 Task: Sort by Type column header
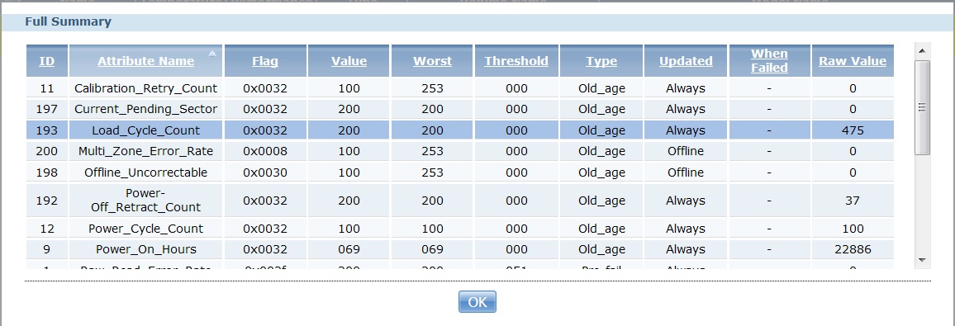click(x=601, y=61)
